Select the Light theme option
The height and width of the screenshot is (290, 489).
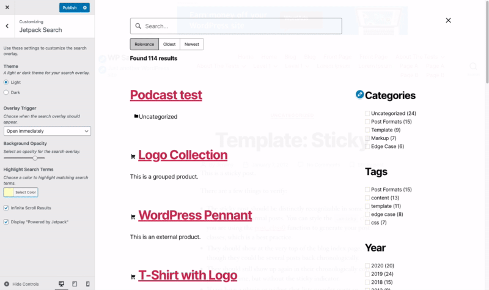[x=6, y=82]
